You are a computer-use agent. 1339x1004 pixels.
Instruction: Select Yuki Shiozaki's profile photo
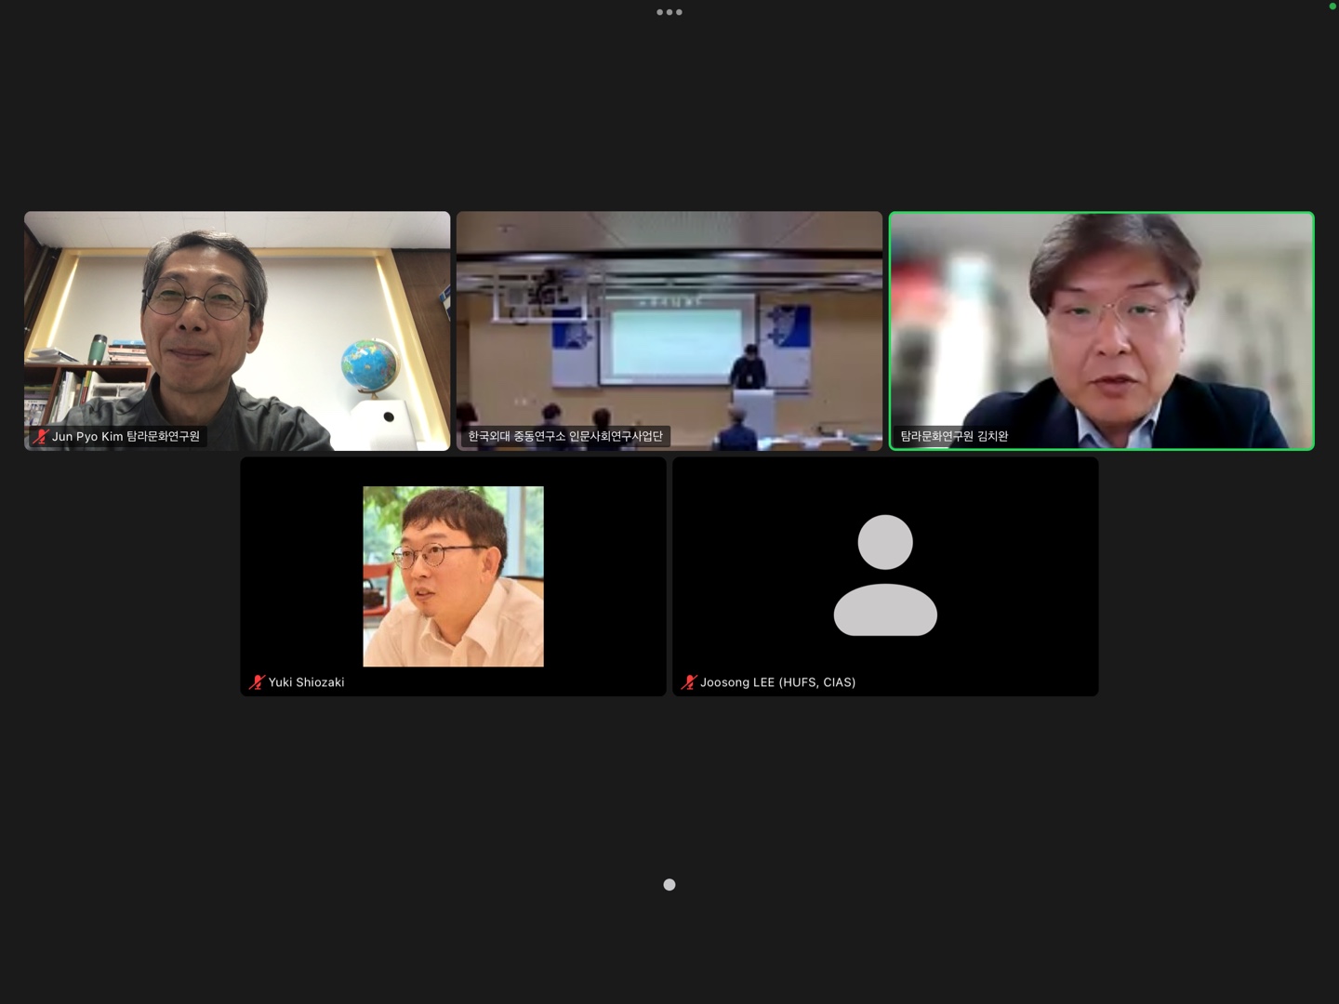pyautogui.click(x=453, y=576)
